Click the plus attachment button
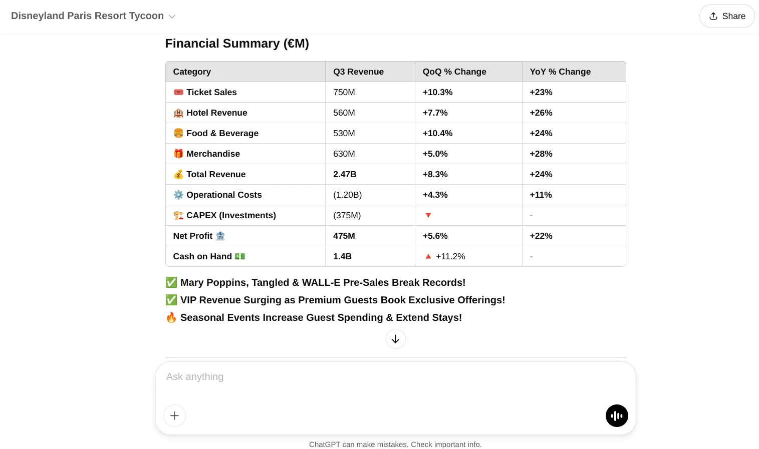 [x=174, y=415]
